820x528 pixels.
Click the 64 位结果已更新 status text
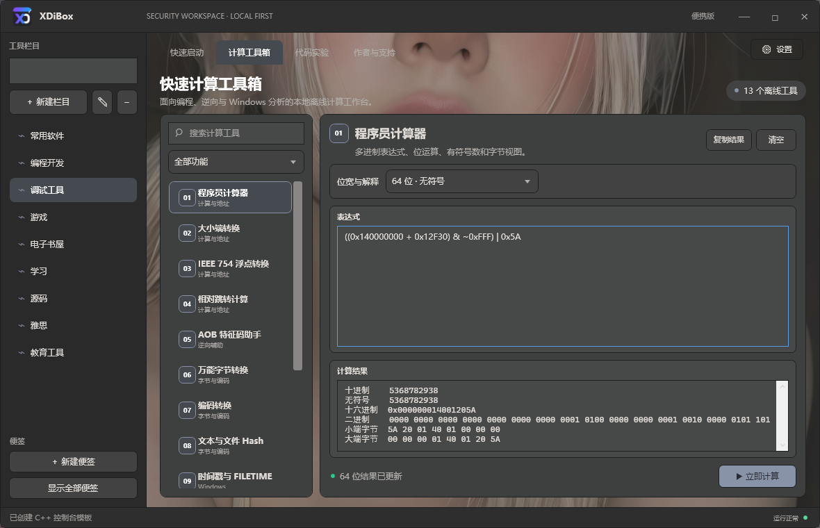click(x=371, y=477)
